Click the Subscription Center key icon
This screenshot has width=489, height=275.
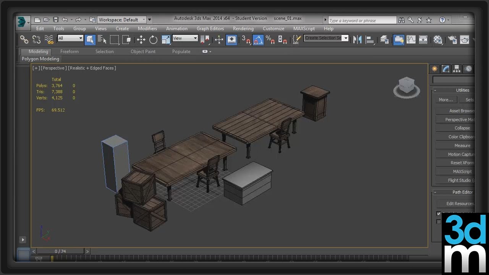411,20
